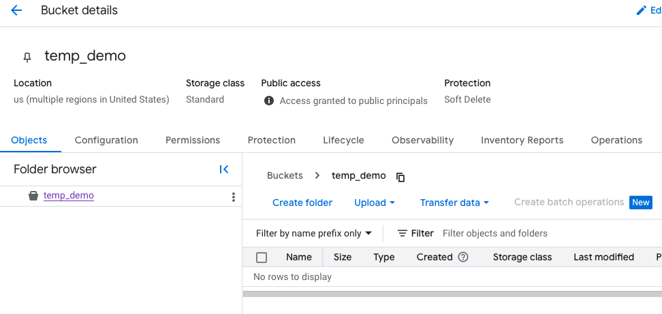Image resolution: width=662 pixels, height=314 pixels.
Task: Click the No rows to display message
Action: [x=292, y=277]
